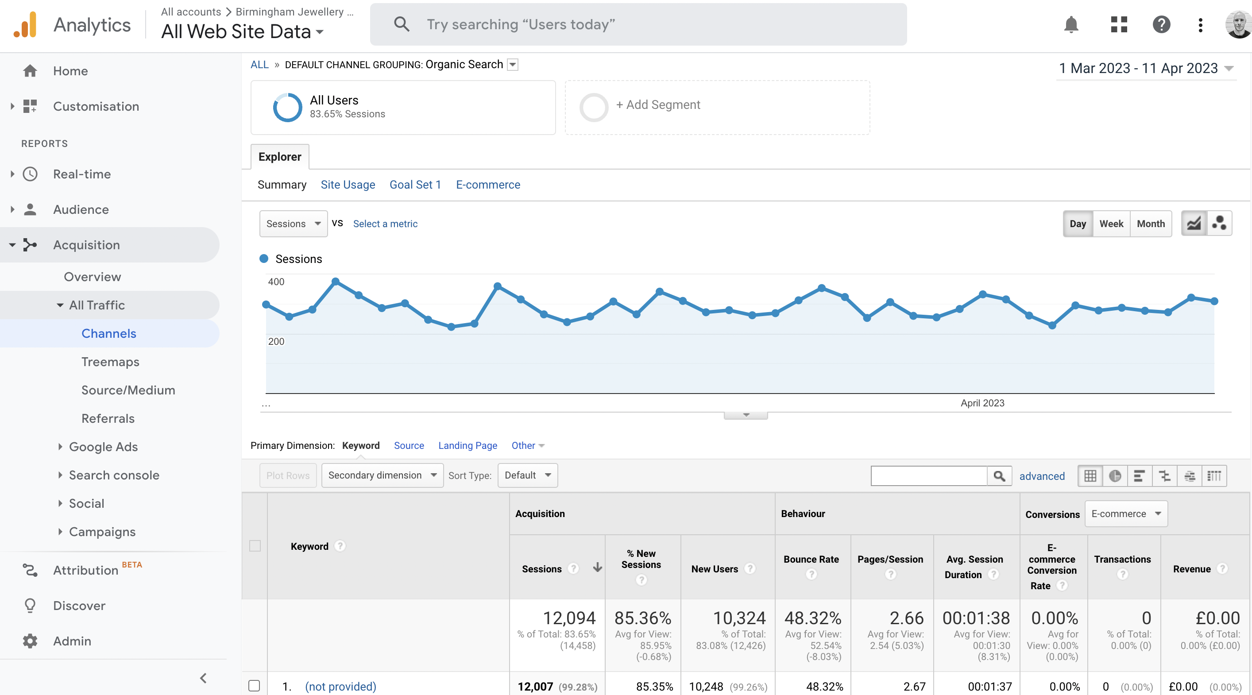Click the apps grid icon

pos(1118,24)
